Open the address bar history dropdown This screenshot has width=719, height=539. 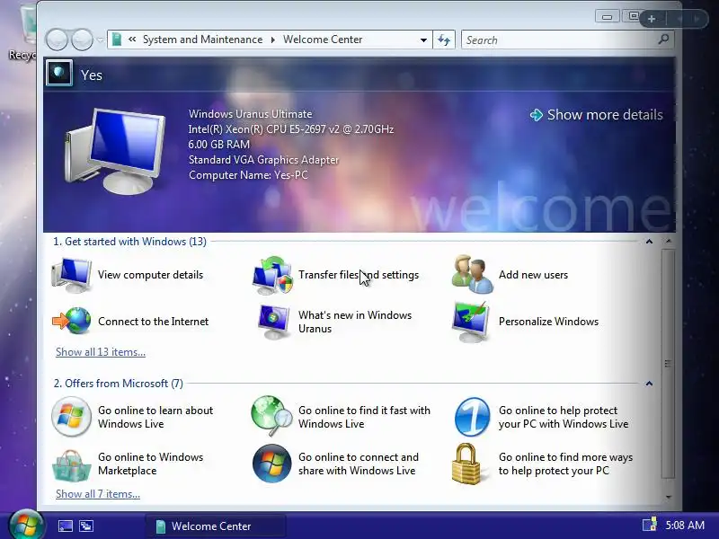point(423,40)
